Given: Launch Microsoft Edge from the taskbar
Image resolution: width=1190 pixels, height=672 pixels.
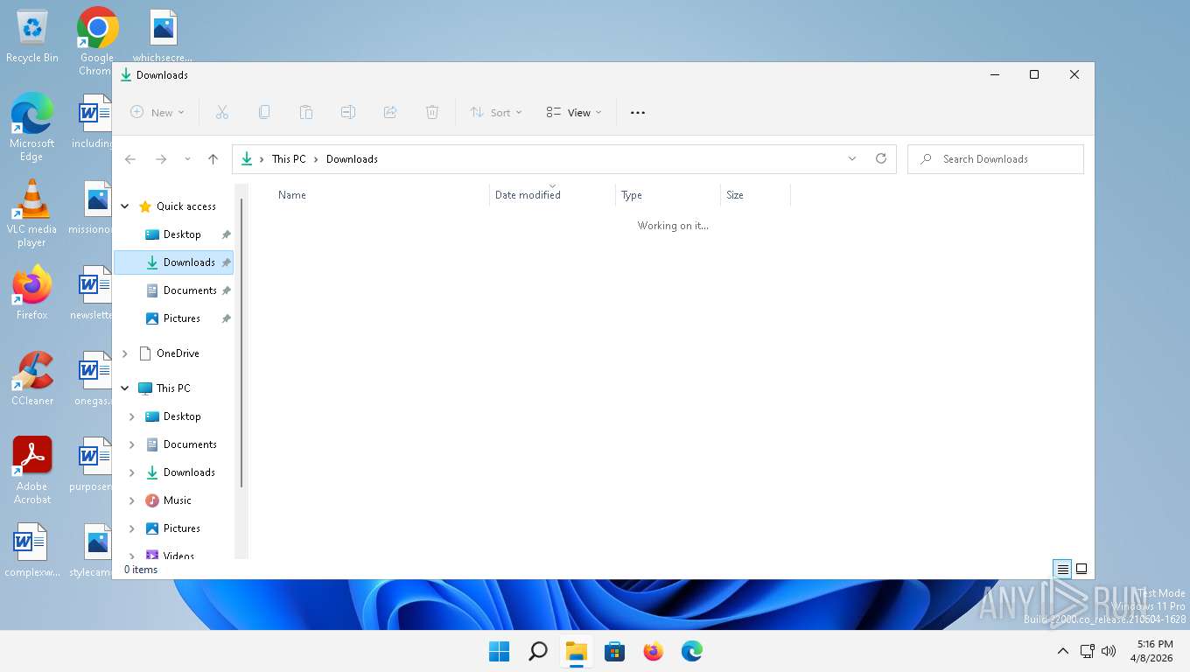Looking at the screenshot, I should tap(692, 651).
